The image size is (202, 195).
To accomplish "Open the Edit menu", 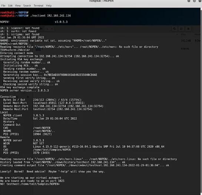I will click(x=10, y=6).
